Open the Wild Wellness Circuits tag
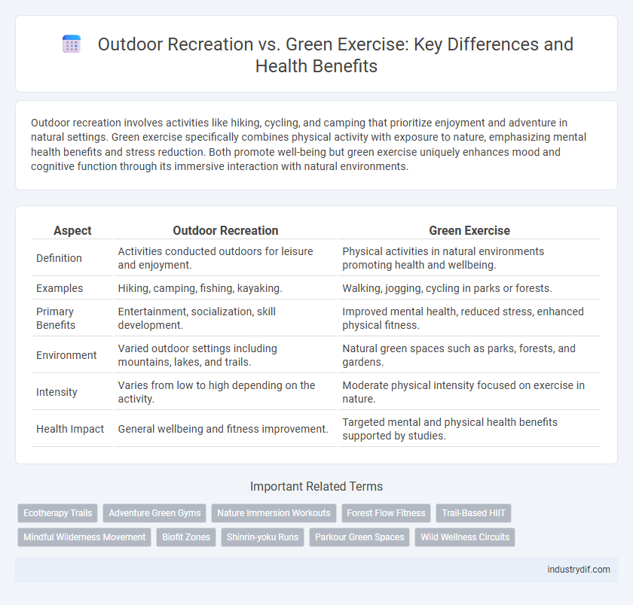633x605 pixels. click(465, 537)
